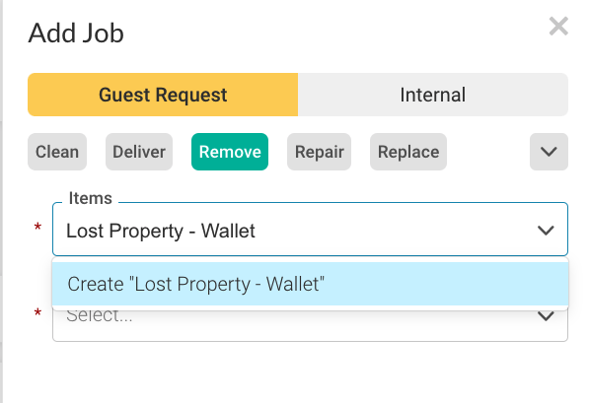Click the chevron on the Select... field
This screenshot has height=403, width=589.
546,316
